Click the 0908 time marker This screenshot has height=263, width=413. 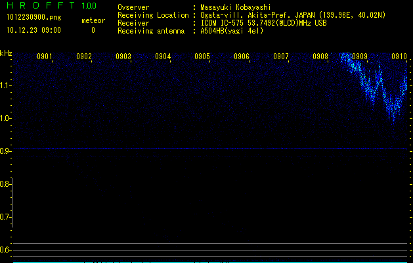tap(320, 57)
